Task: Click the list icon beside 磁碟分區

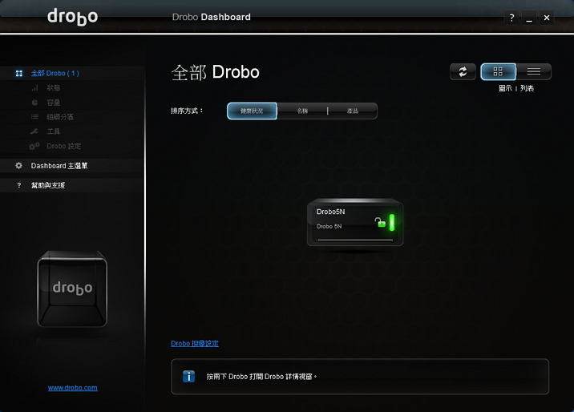Action: 34,117
